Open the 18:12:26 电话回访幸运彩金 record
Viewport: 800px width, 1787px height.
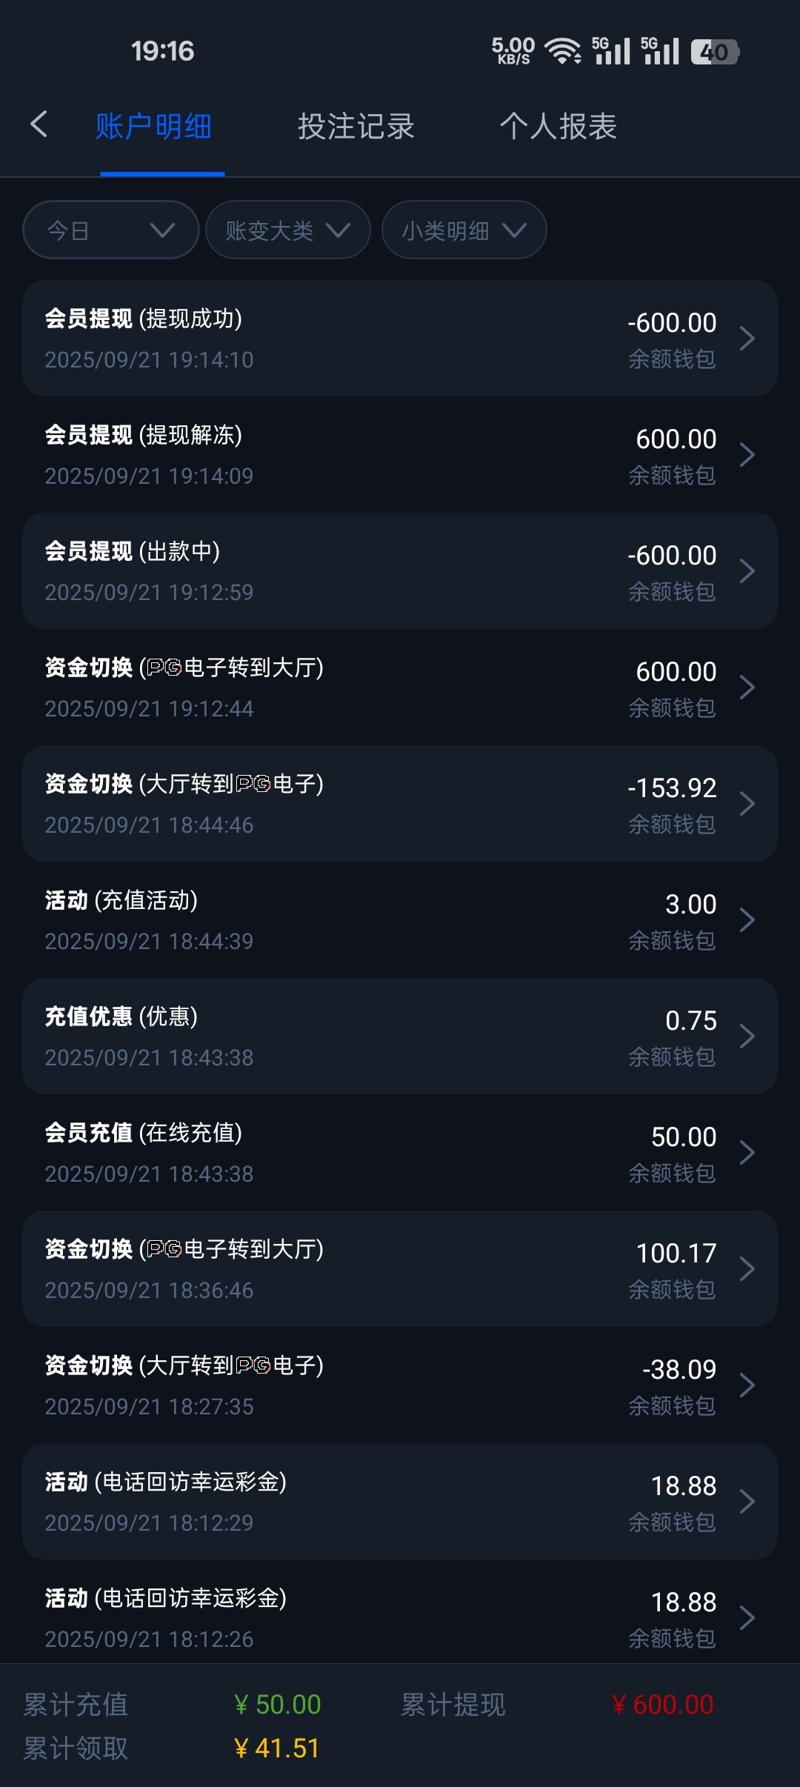[x=400, y=1618]
